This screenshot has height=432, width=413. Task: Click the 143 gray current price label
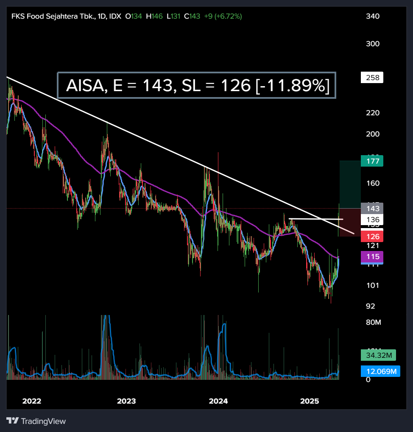point(372,209)
